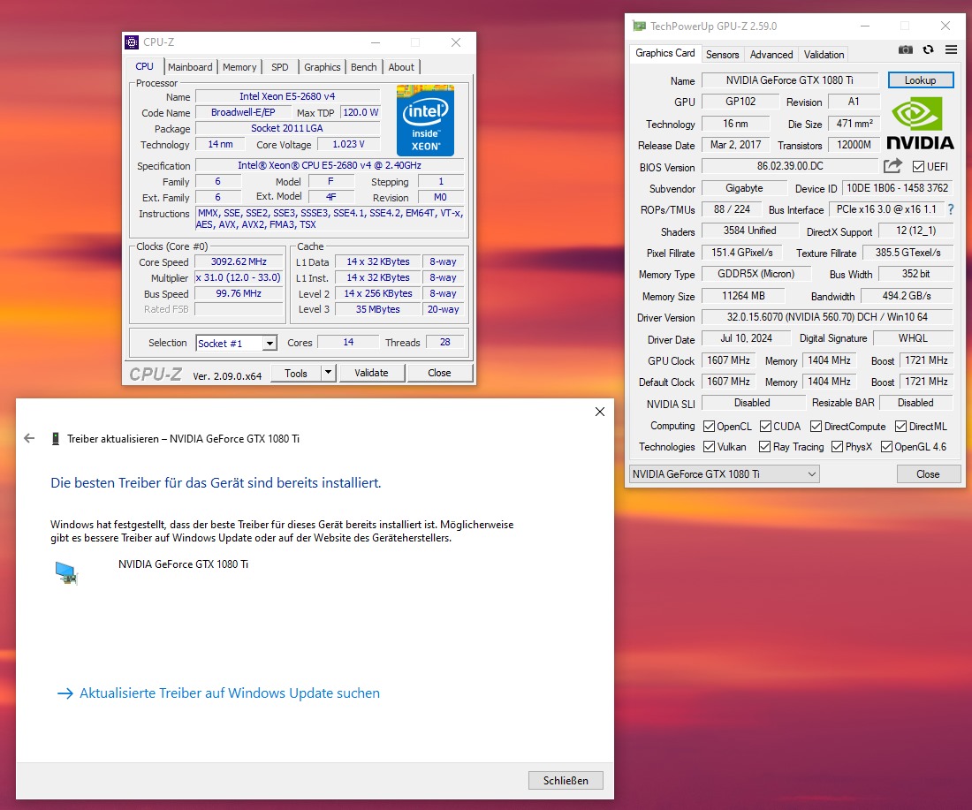Switch to the Graphics tab in CPU-Z
This screenshot has height=810, width=972.
pos(323,67)
